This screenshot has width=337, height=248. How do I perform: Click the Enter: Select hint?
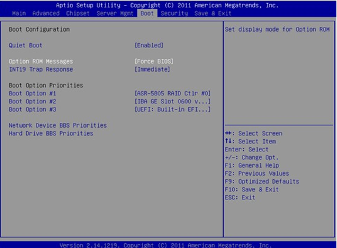[x=247, y=150]
